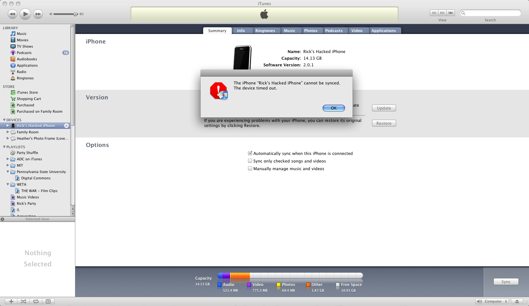The image size is (529, 306).
Task: Dismiss the sync error with OK
Action: (333, 108)
